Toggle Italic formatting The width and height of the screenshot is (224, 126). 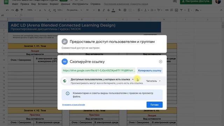click(104, 10)
